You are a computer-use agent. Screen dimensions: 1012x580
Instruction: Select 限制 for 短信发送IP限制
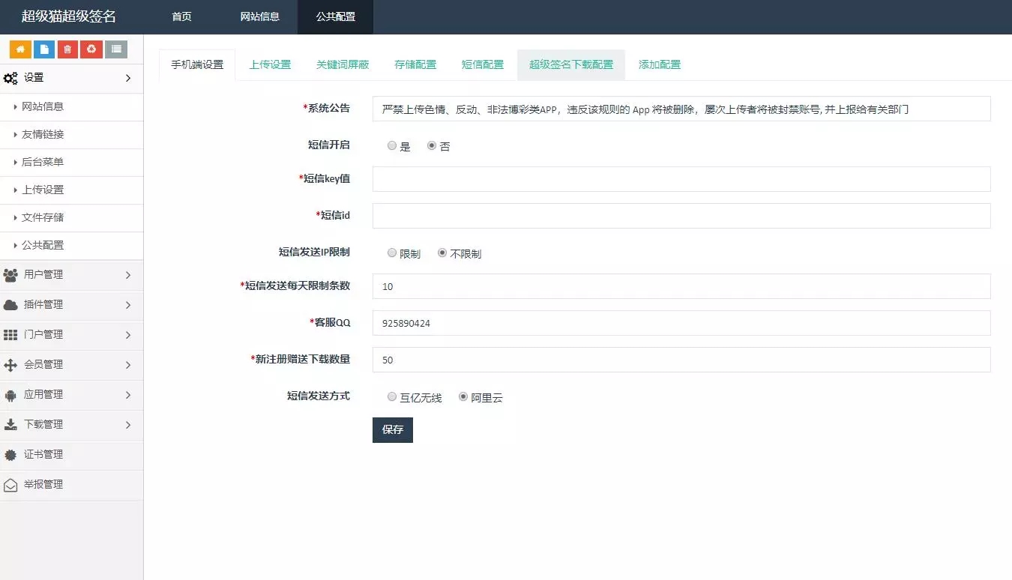click(392, 253)
